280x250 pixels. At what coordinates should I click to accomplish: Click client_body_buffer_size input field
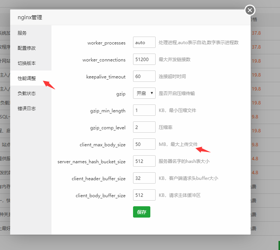click(x=144, y=195)
